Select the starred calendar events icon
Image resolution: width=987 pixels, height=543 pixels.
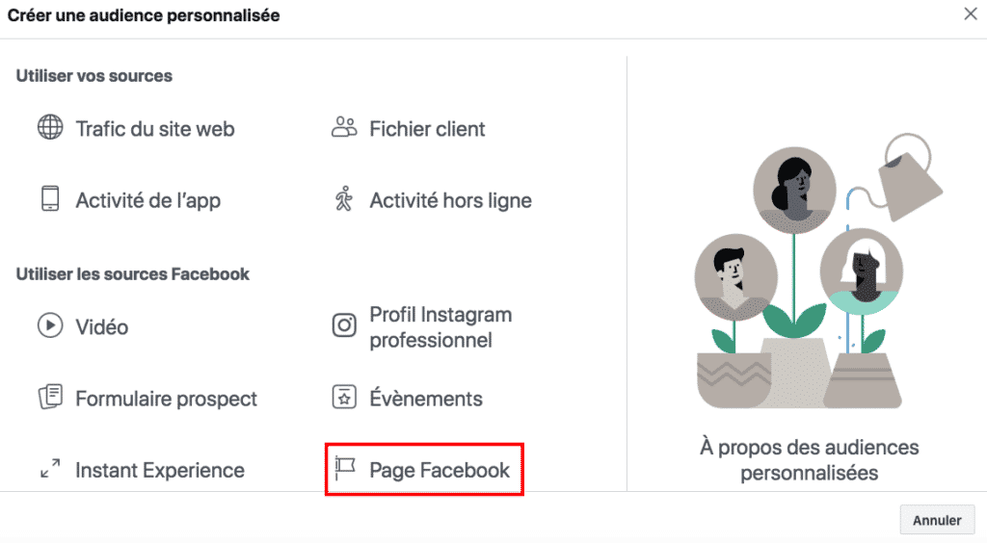pyautogui.click(x=344, y=397)
